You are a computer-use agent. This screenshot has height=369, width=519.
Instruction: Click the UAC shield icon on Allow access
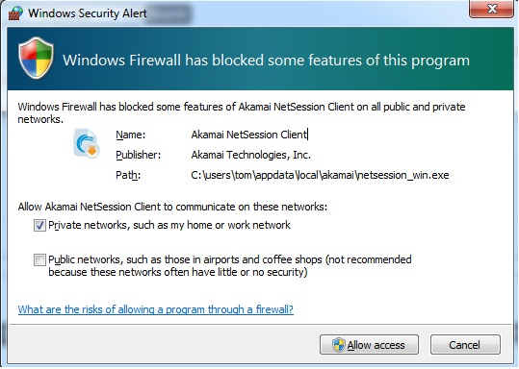click(x=339, y=345)
